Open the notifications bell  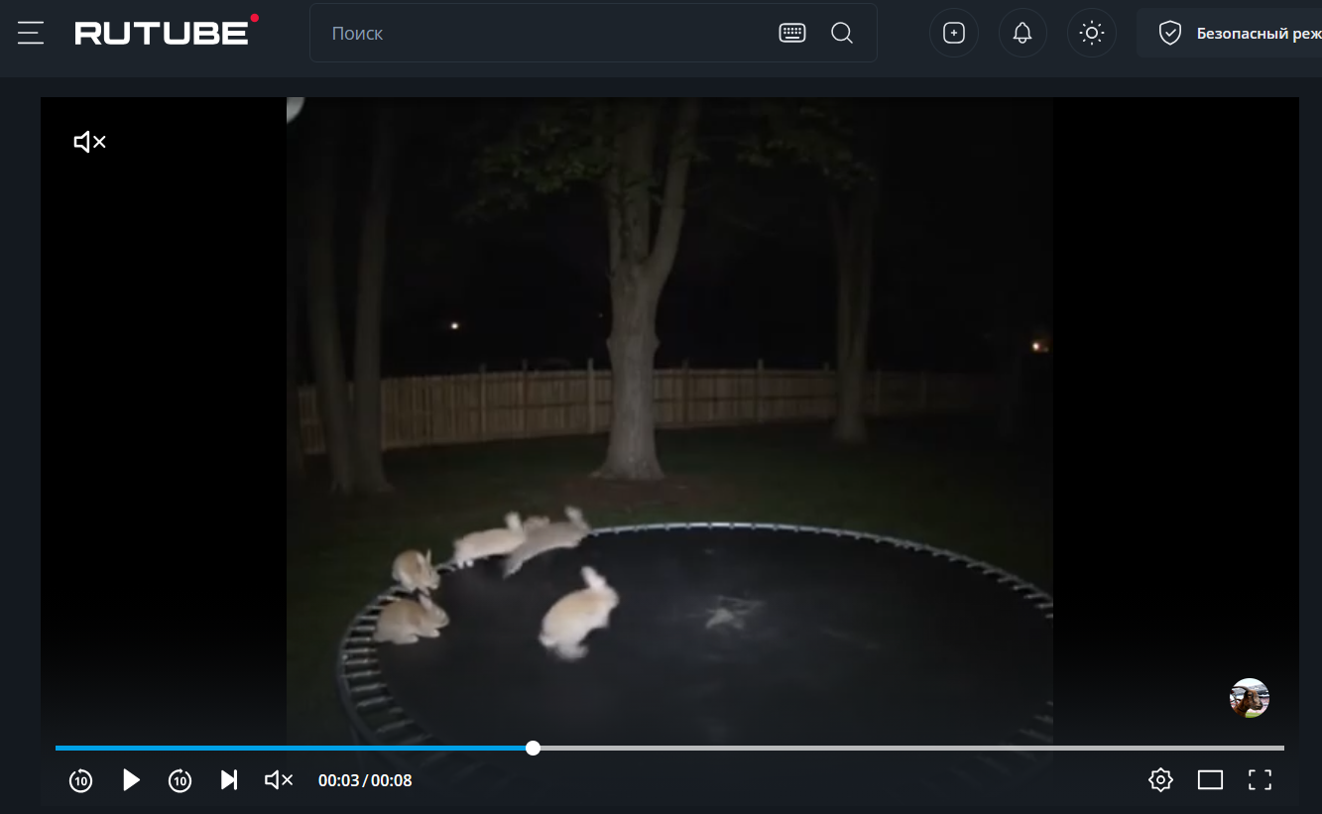point(1022,33)
